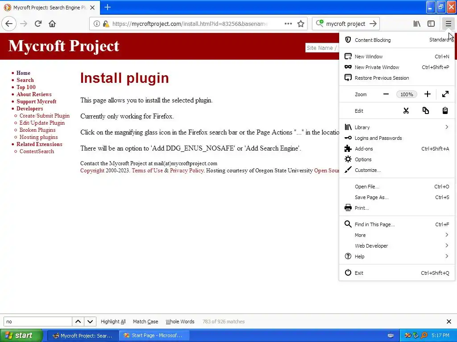Cut selection with the scissors icon
The width and height of the screenshot is (457, 342).
click(x=406, y=111)
